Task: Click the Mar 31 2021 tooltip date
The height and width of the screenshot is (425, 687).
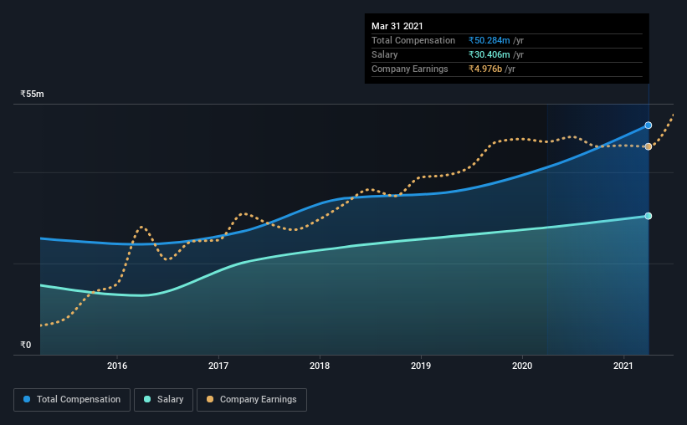Action: 397,26
